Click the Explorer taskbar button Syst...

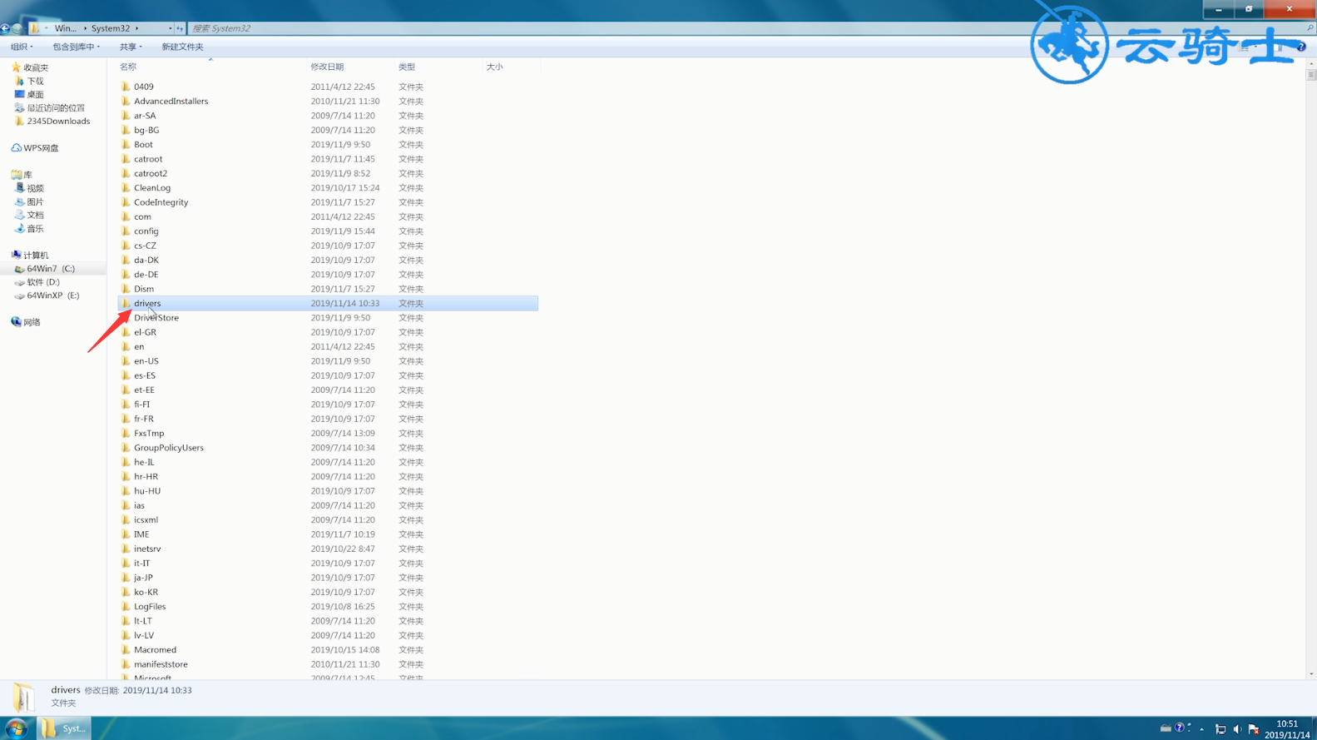(x=64, y=728)
